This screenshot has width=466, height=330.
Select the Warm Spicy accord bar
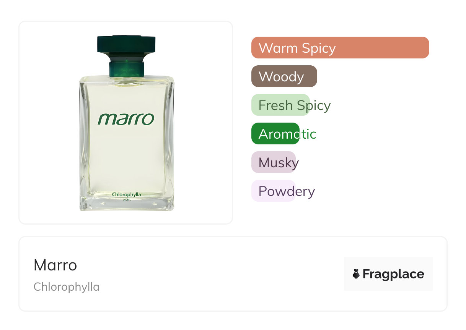340,48
